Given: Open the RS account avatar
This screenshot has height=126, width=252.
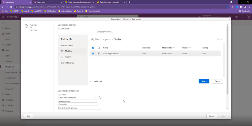Looking at the screenshot, I should pos(249,17).
